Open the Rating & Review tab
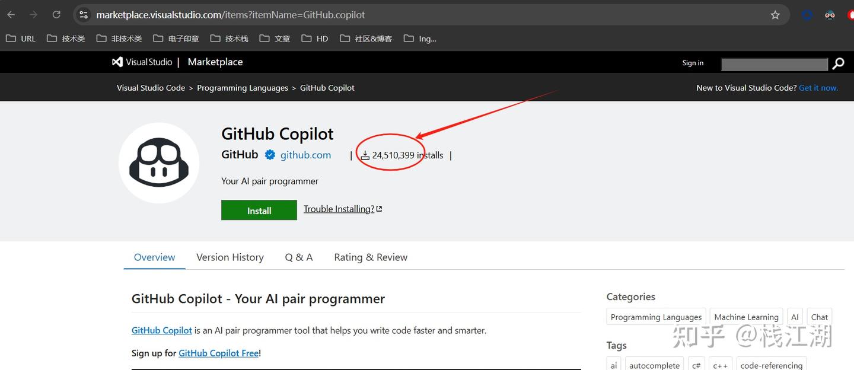854x370 pixels. (370, 257)
